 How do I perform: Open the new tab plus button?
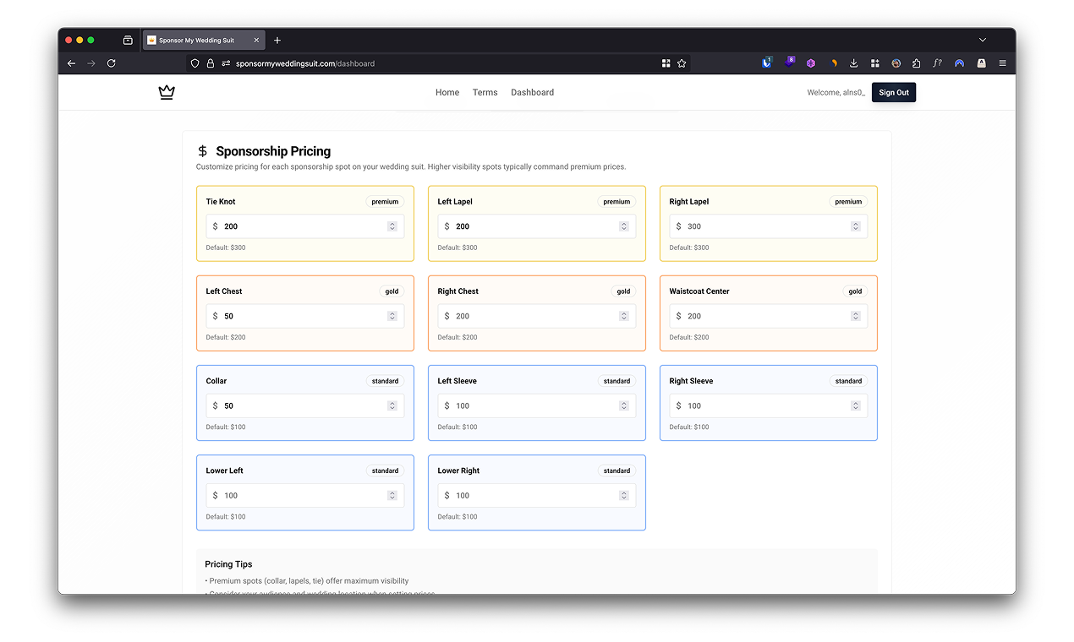point(277,40)
